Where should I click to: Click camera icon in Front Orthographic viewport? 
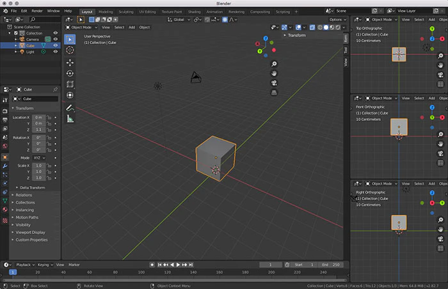click(440, 153)
